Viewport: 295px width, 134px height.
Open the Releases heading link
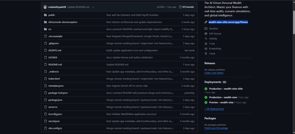[x=210, y=63]
